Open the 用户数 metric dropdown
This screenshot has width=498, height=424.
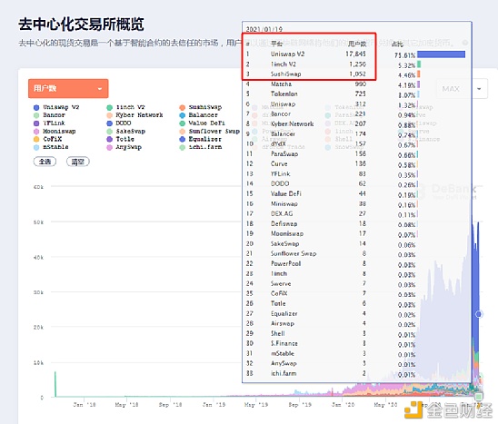pyautogui.click(x=68, y=89)
